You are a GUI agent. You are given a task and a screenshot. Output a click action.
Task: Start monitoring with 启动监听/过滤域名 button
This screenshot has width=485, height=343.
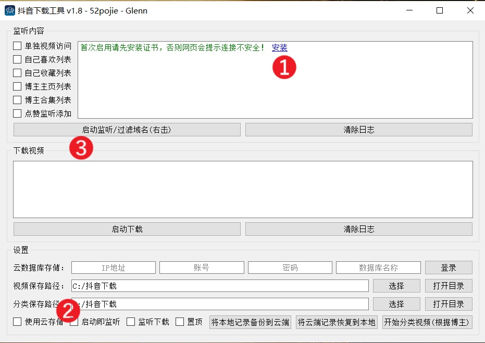click(x=127, y=130)
